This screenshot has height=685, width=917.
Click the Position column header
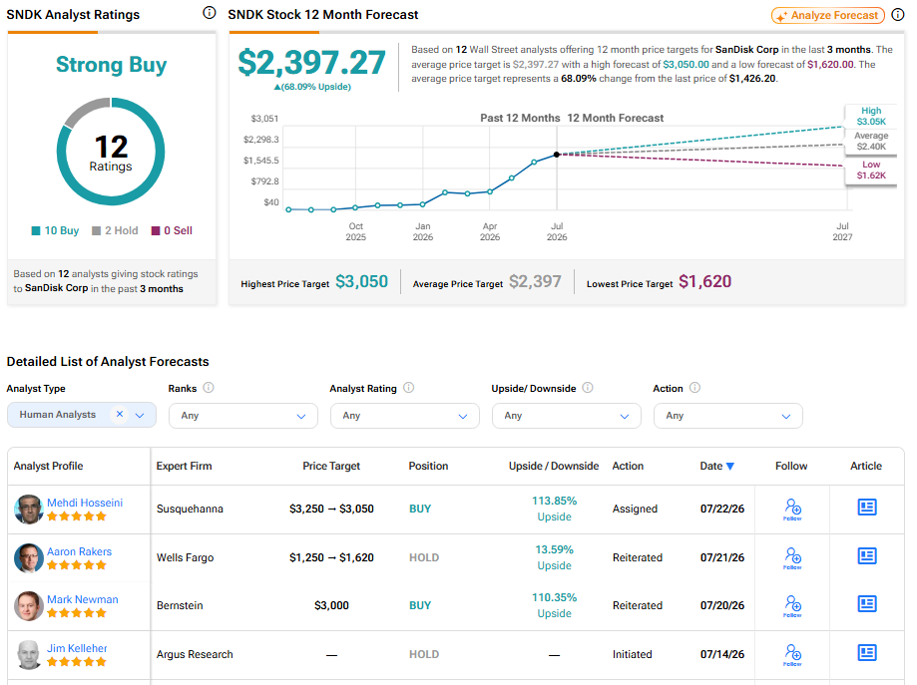pos(429,466)
